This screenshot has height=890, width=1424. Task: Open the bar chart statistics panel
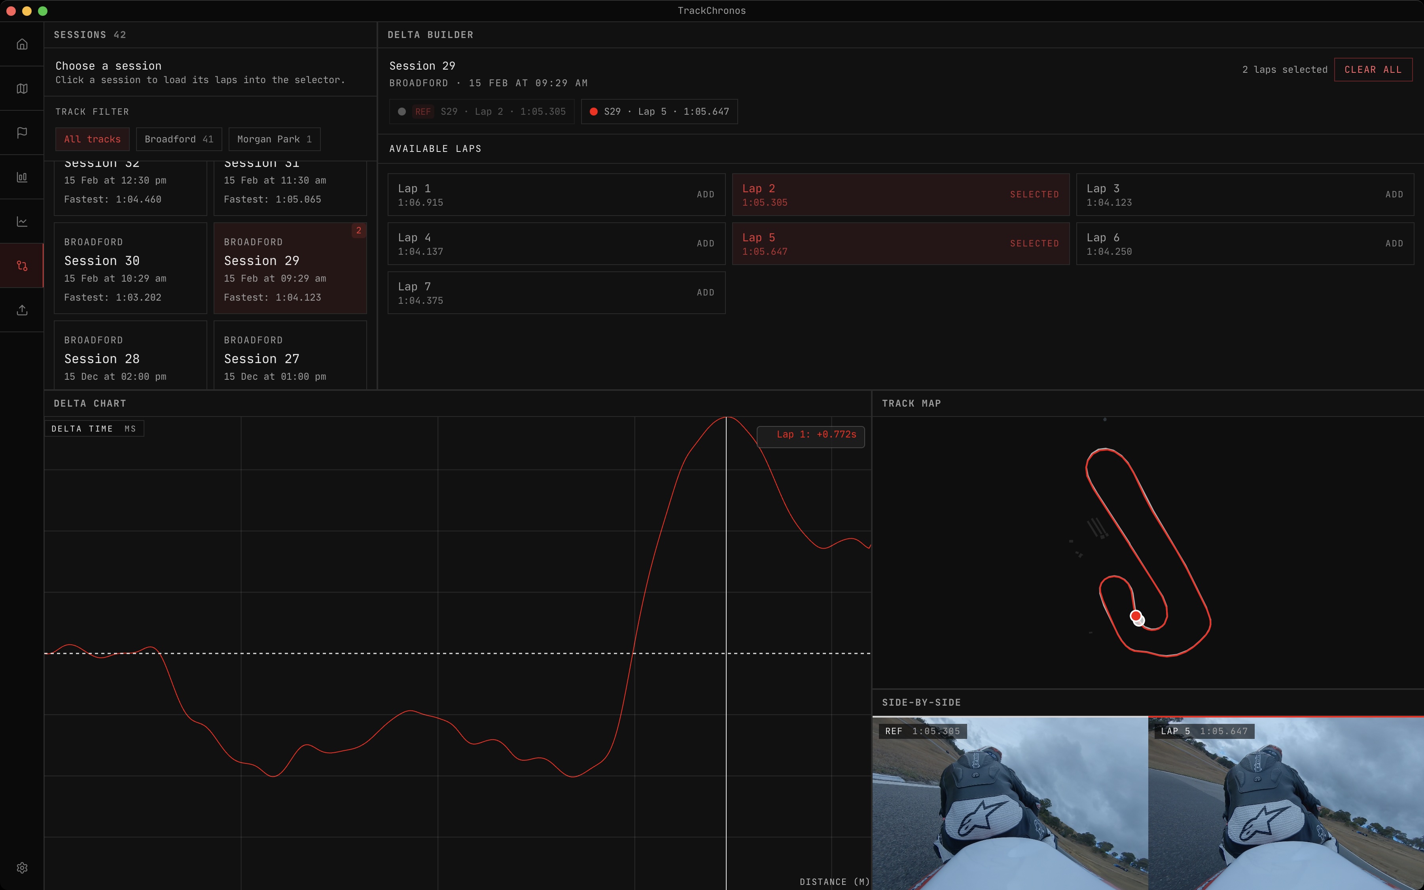pos(22,176)
